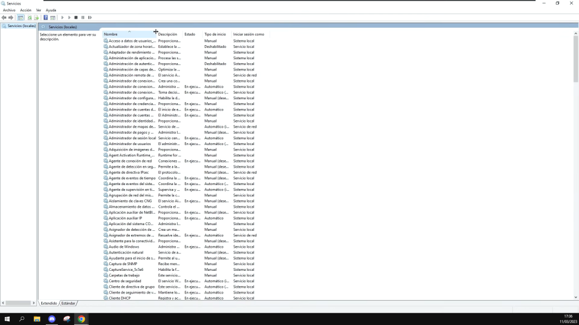Open the Ver menu
The image size is (579, 325).
pyautogui.click(x=38, y=10)
